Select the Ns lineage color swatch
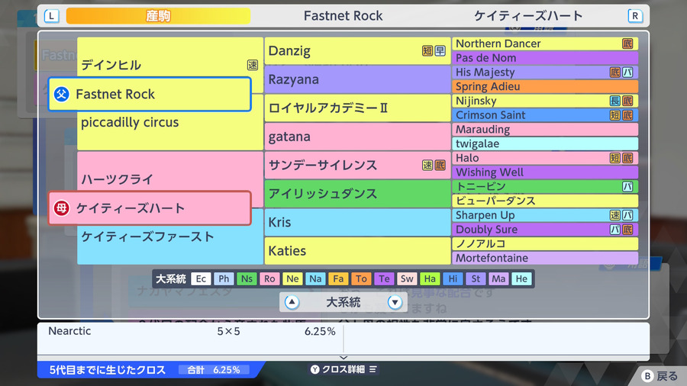 [x=247, y=278]
